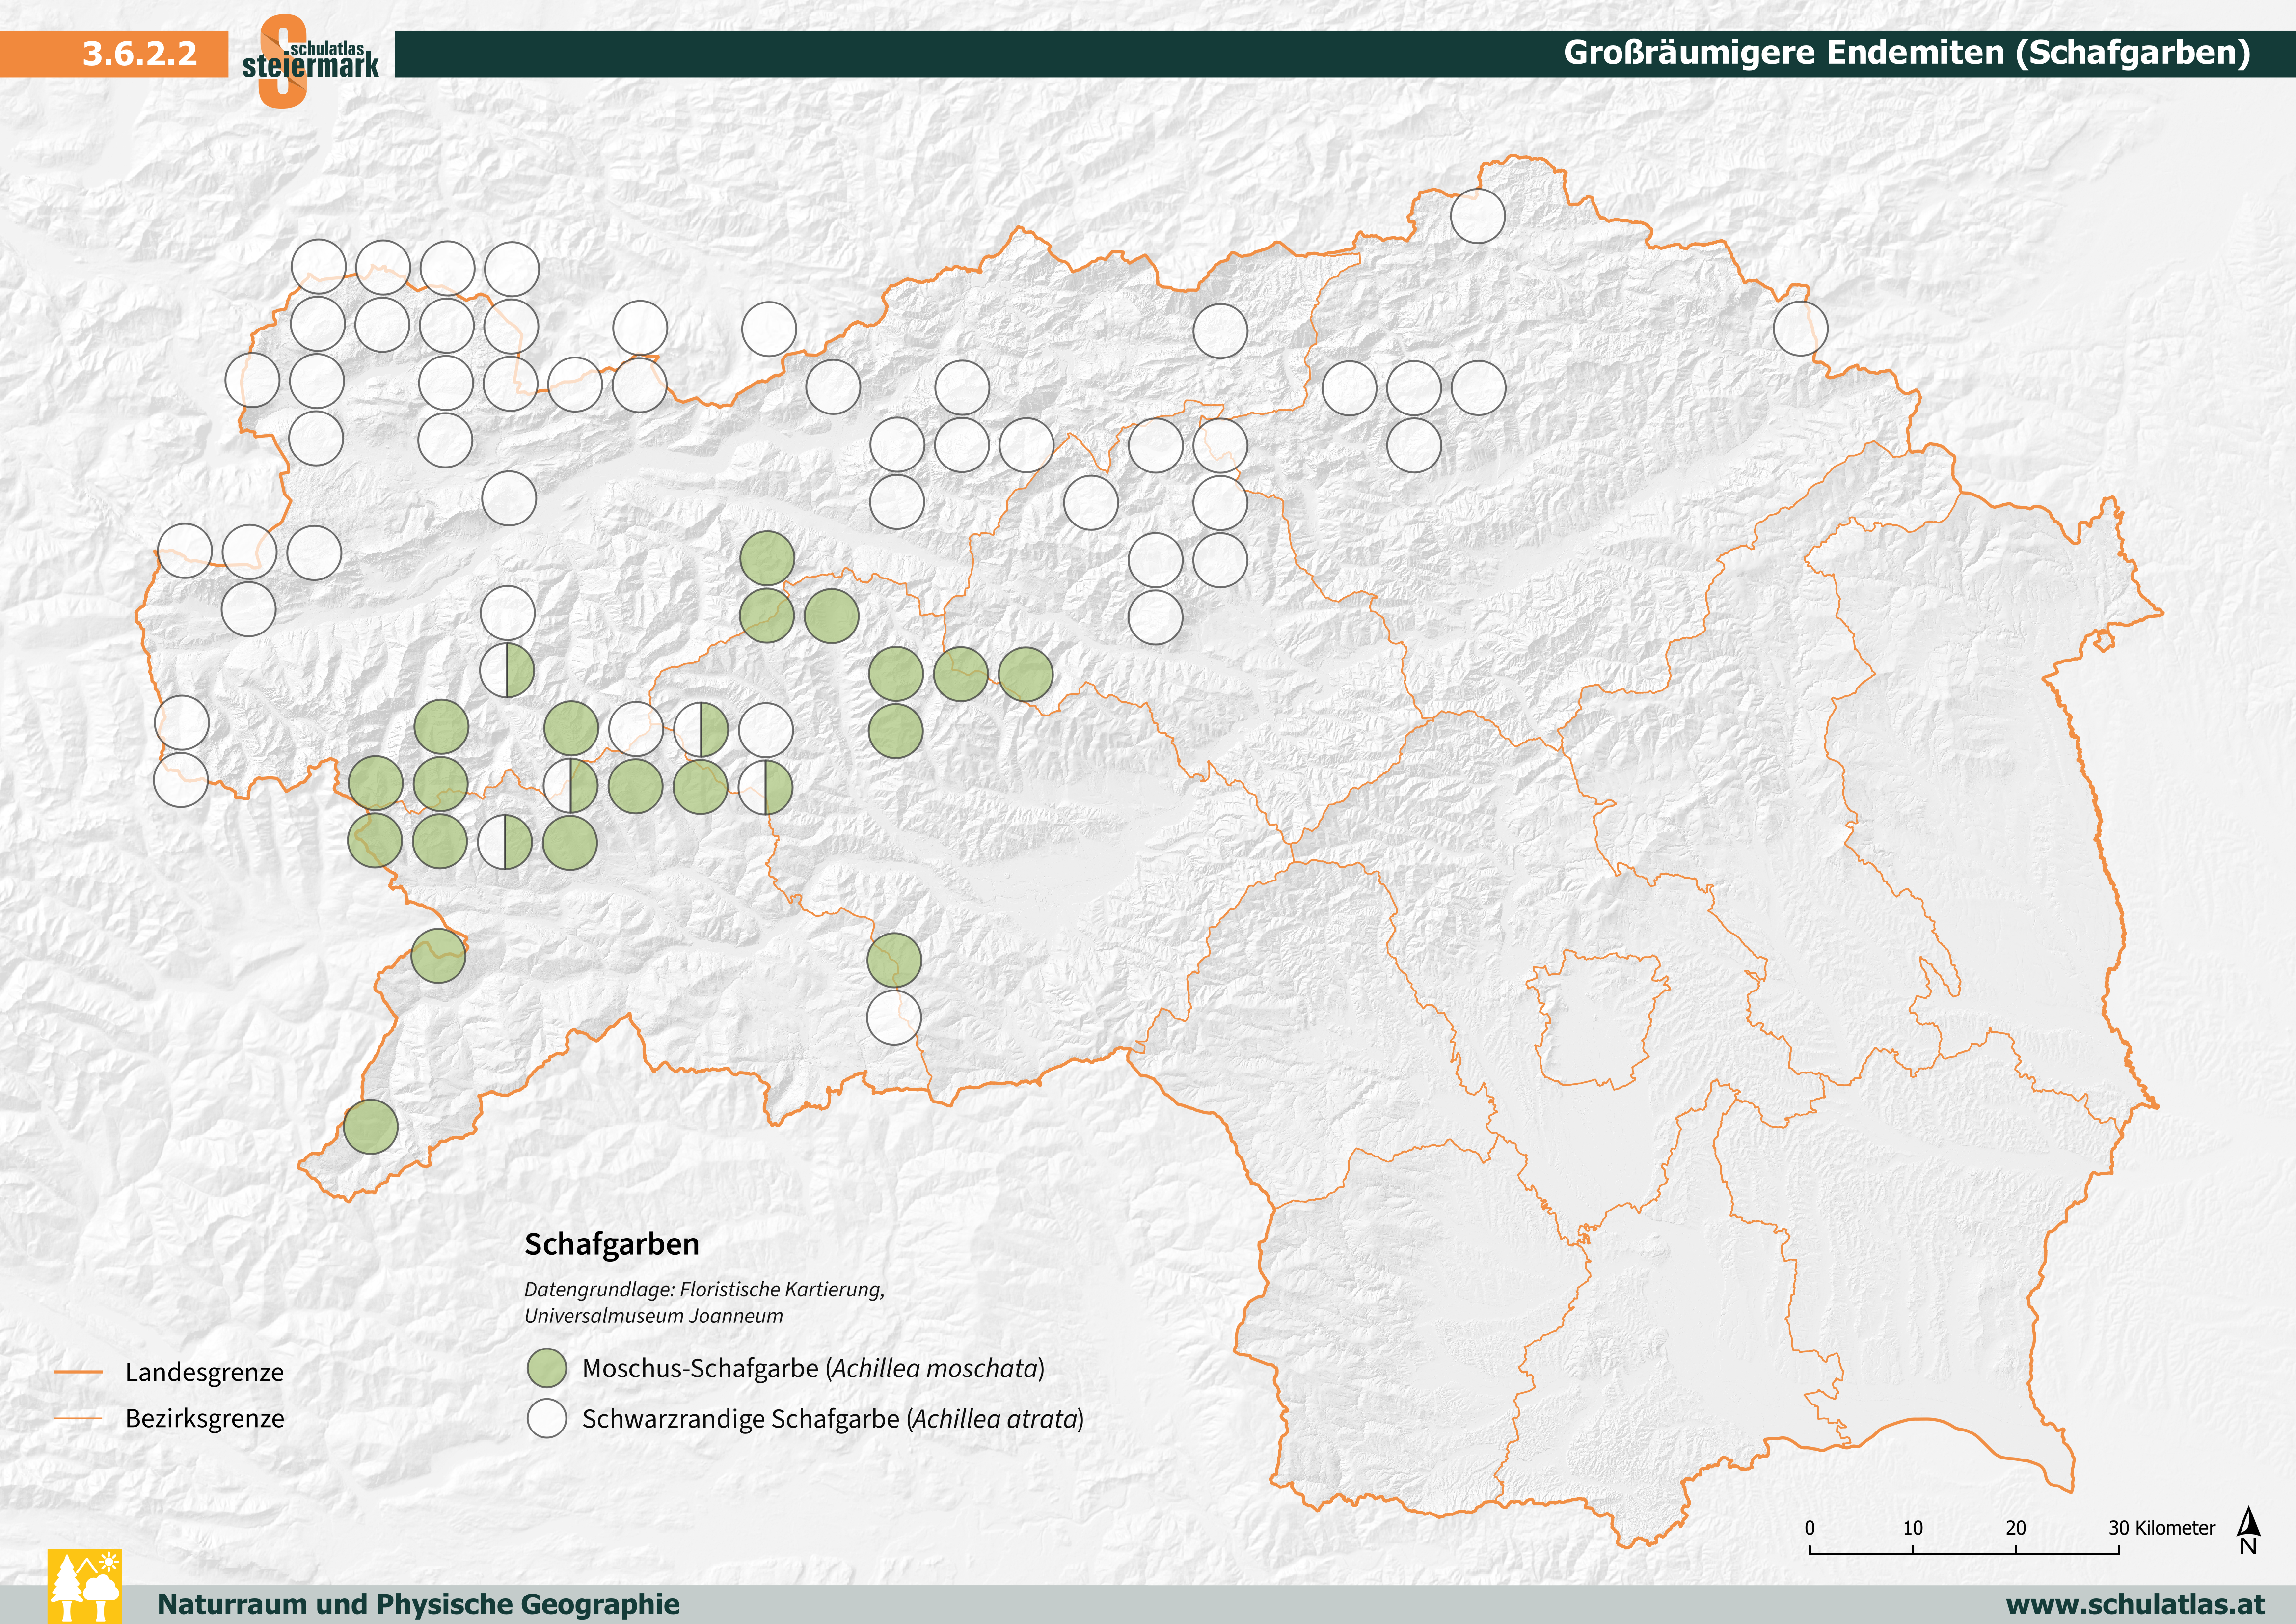The height and width of the screenshot is (1624, 2296).
Task: Click the Schafgarben legend heading
Action: click(611, 1244)
